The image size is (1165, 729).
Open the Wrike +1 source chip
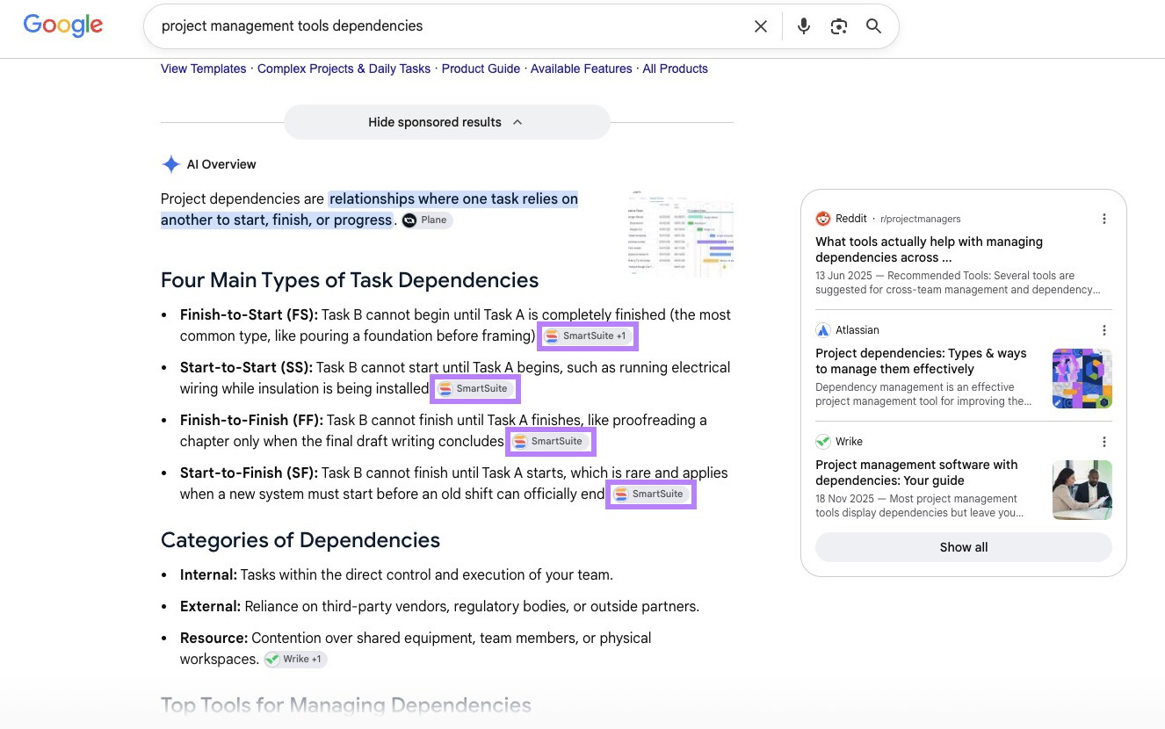coord(295,660)
